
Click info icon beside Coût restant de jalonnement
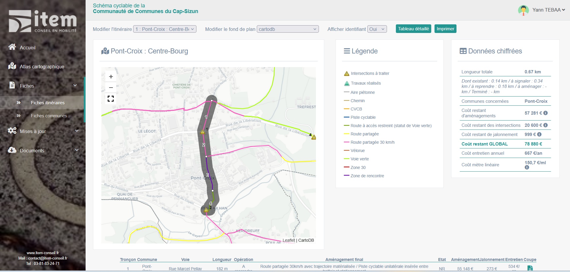[x=539, y=135]
